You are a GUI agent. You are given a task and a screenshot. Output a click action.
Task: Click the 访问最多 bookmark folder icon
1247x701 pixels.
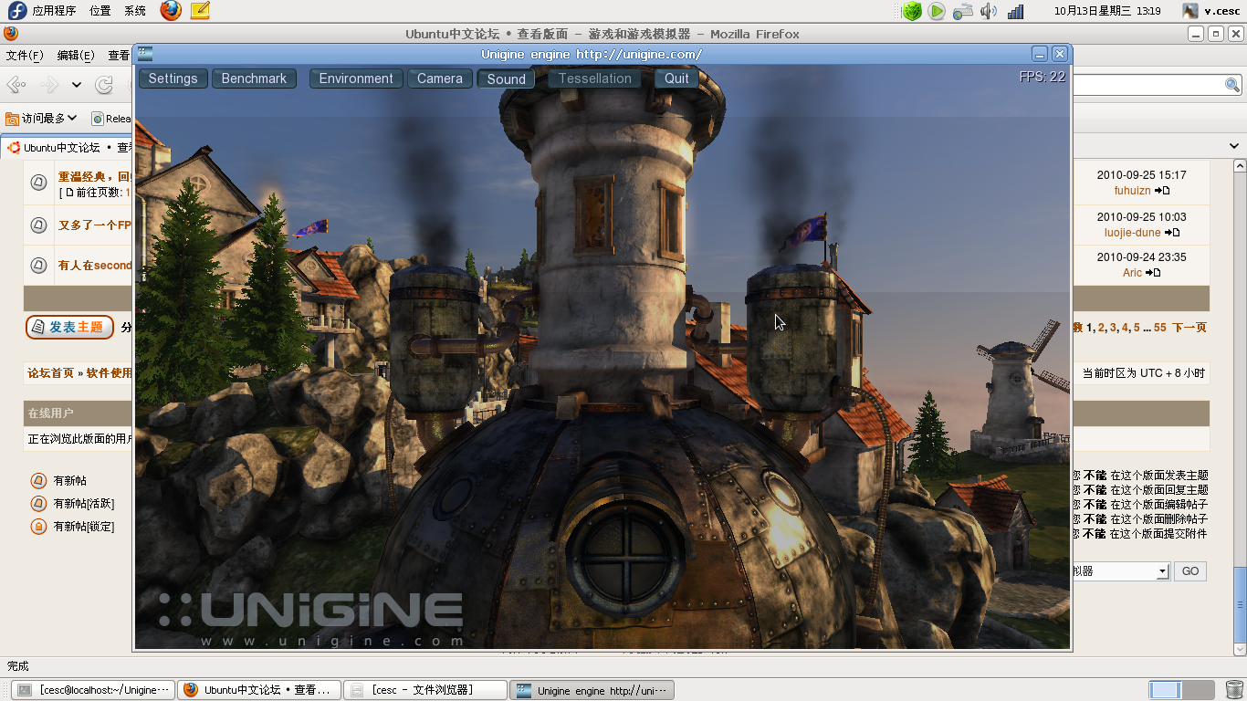coord(12,118)
